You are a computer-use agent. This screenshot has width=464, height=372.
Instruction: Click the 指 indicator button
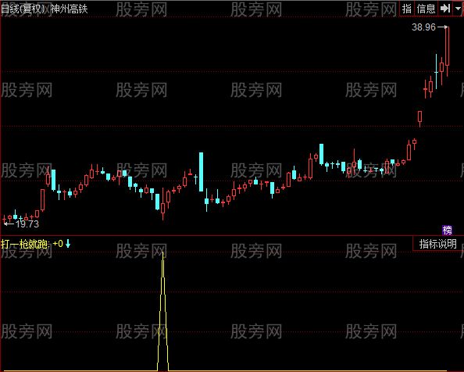(407, 9)
